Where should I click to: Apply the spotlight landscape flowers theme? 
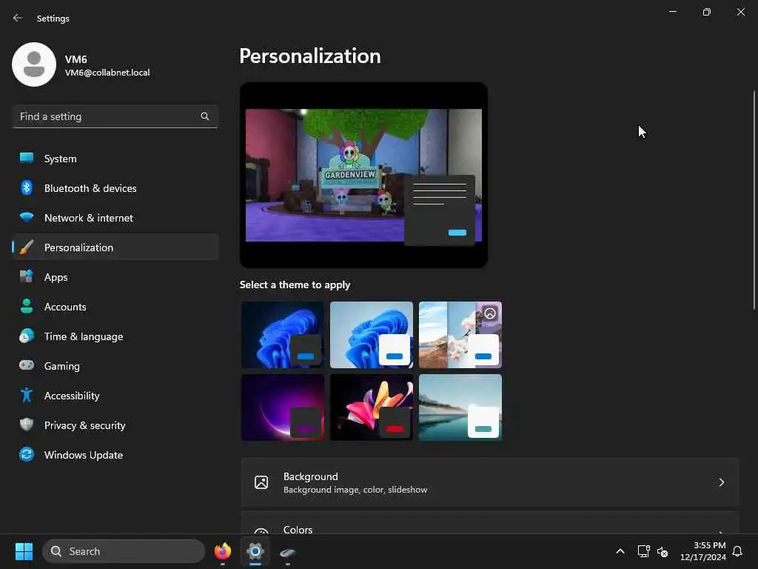click(460, 335)
